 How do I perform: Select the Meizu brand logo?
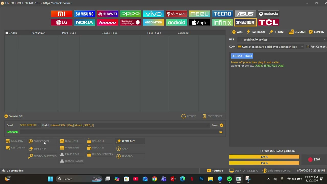[200, 14]
